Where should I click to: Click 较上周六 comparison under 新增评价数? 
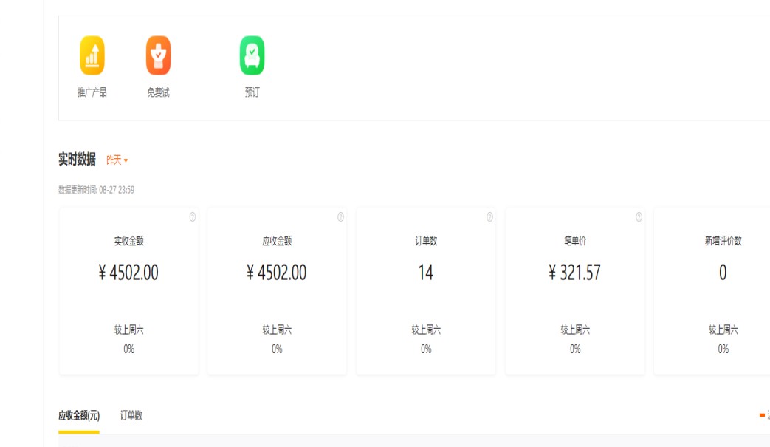click(723, 330)
